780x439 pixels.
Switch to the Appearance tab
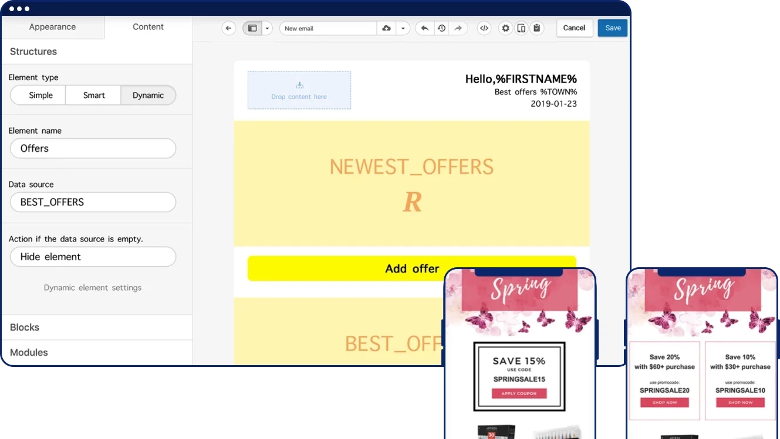(x=52, y=26)
